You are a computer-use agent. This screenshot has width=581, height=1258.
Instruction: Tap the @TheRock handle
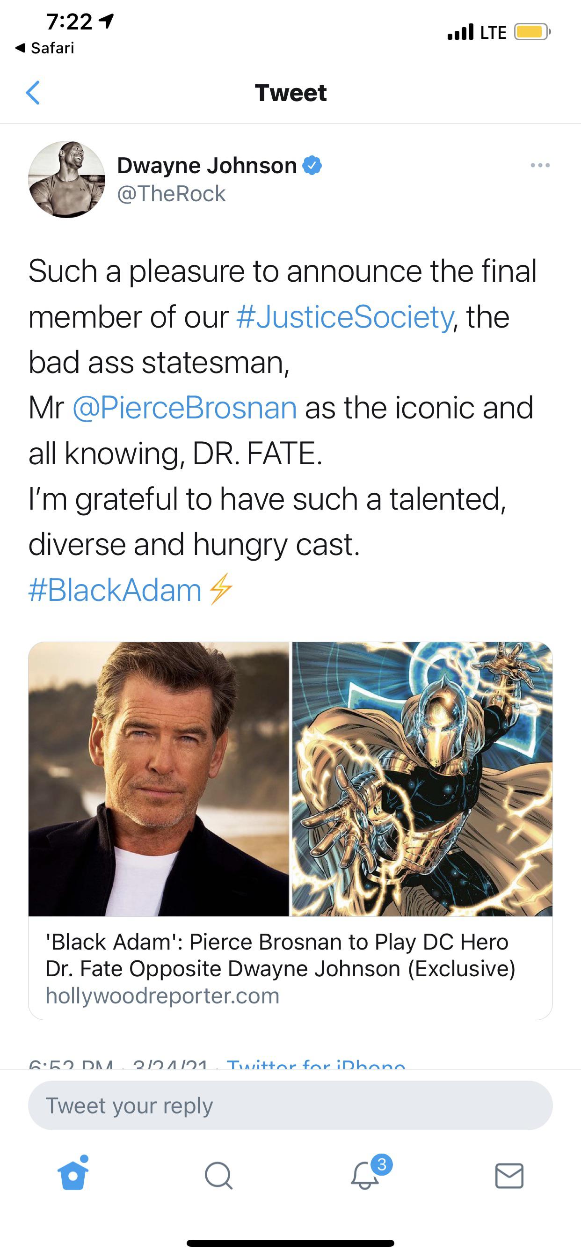[x=171, y=194]
